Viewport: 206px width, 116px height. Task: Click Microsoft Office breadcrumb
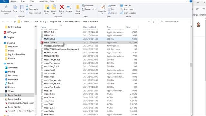tap(72, 22)
